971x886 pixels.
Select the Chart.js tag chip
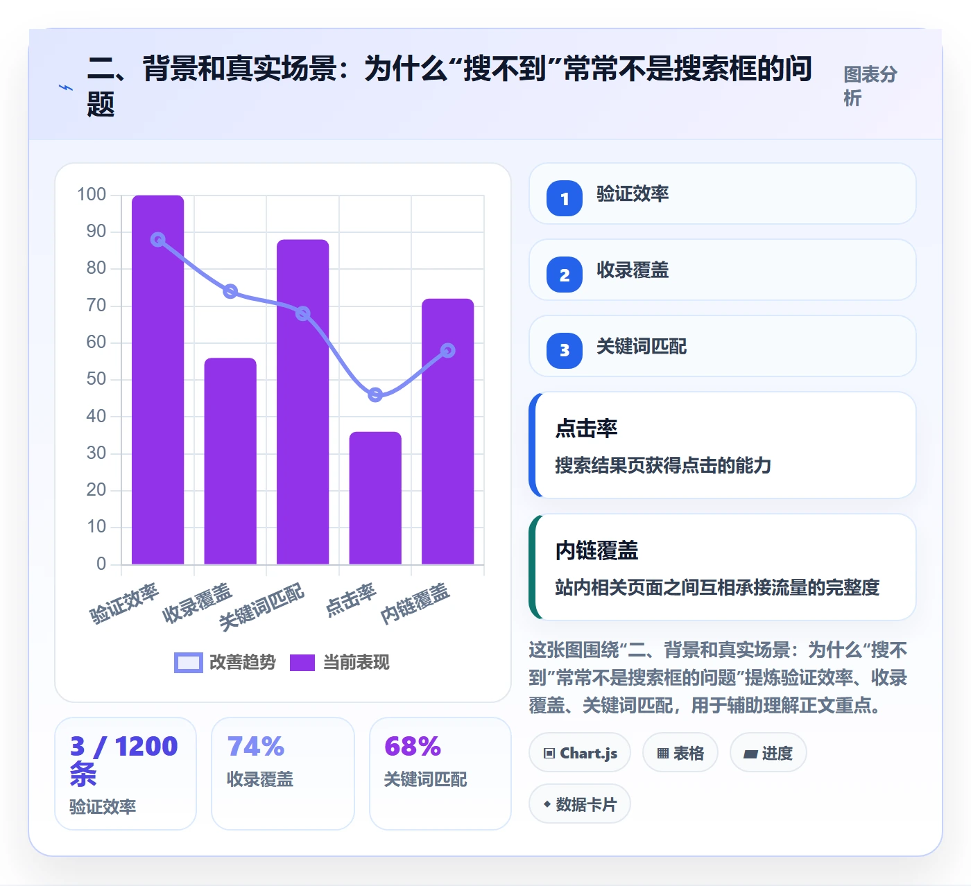(580, 752)
